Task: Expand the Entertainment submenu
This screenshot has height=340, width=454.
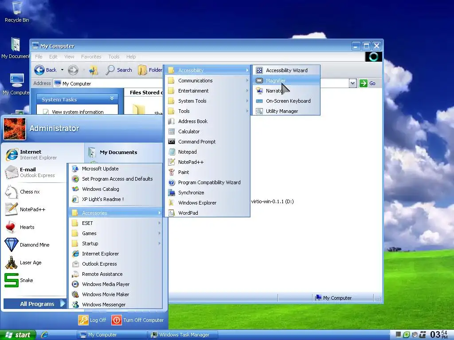Action: coord(207,91)
